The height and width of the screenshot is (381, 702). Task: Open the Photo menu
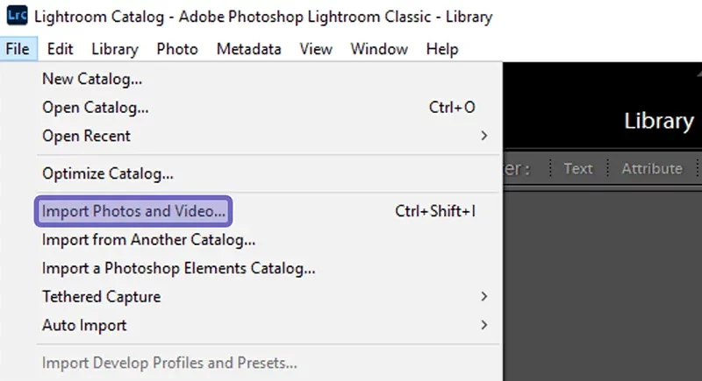(x=177, y=49)
